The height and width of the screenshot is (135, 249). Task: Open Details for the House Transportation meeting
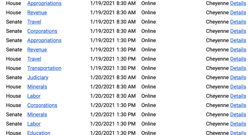238,68
